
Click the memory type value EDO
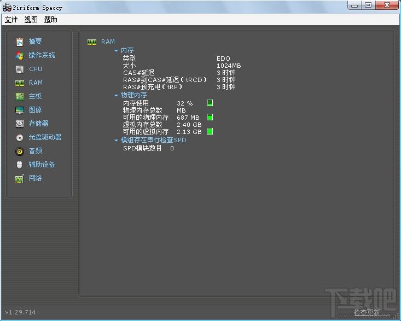click(223, 59)
